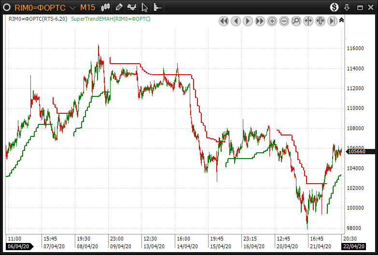Click the down arrow pin icon
The height and width of the screenshot is (255, 378).
coord(347,7)
